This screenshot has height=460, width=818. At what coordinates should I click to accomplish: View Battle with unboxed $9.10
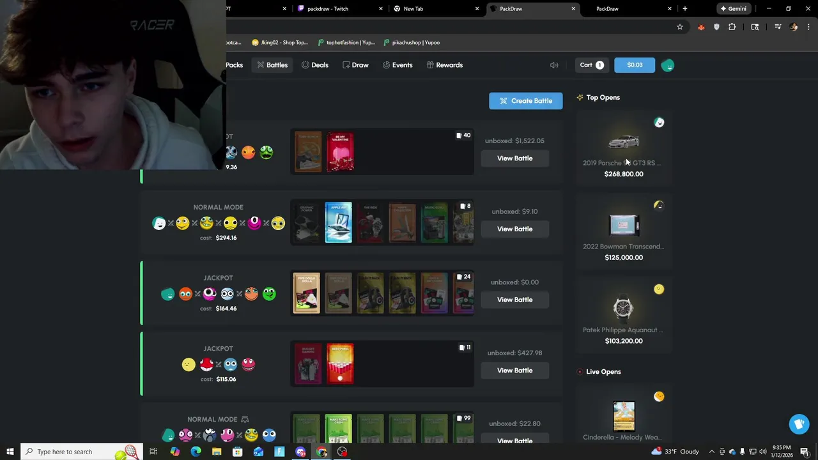click(x=514, y=229)
